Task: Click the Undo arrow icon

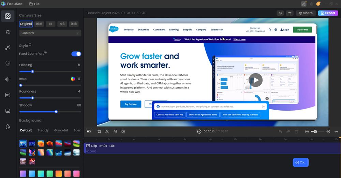Action: pos(280,132)
